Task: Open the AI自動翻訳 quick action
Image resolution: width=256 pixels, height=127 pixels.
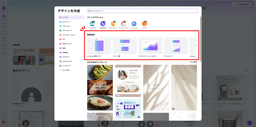Action: pos(103,24)
